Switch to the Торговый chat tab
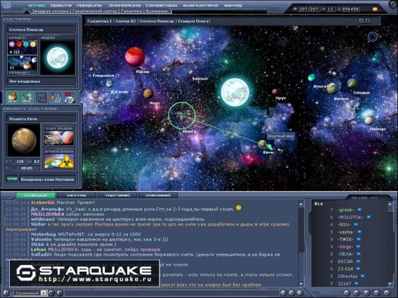The image size is (398, 298). click(x=117, y=195)
